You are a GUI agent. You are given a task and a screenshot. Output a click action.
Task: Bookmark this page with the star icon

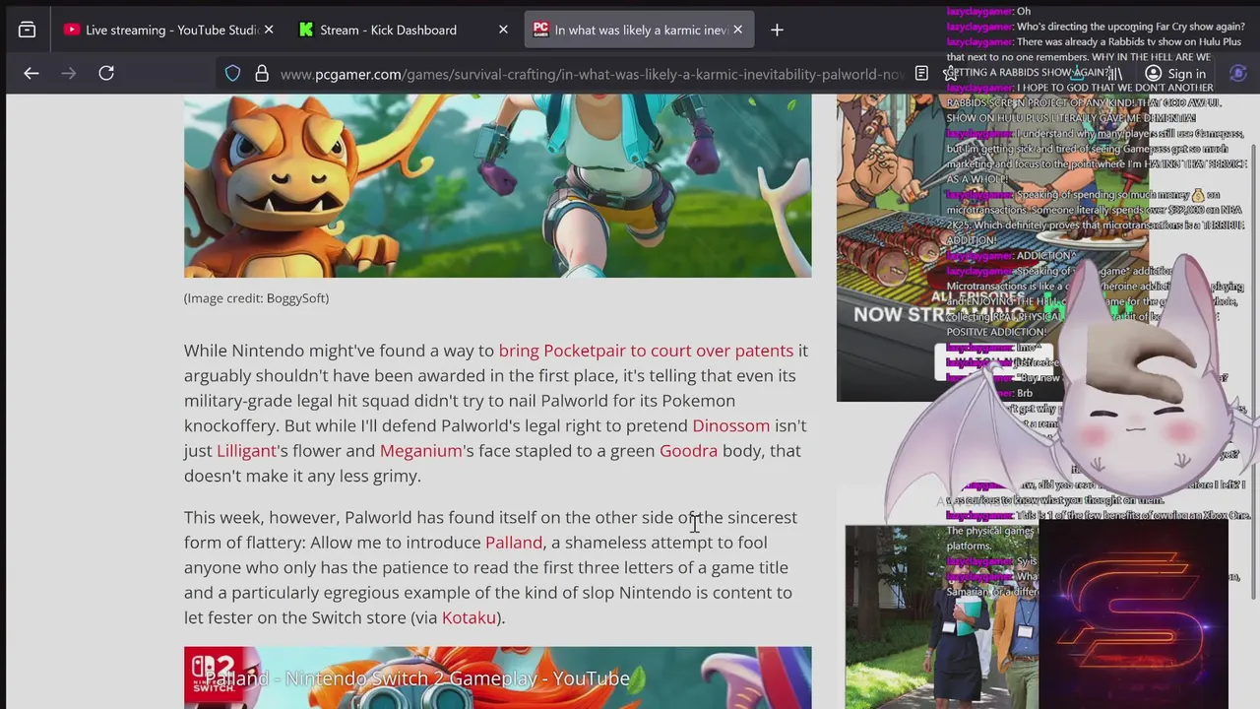click(950, 74)
